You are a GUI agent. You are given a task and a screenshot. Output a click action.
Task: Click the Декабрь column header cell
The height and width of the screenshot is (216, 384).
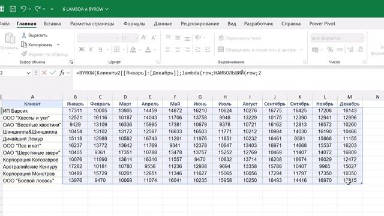coord(349,104)
